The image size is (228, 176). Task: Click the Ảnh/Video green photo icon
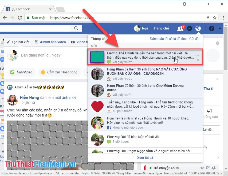[x=12, y=72]
